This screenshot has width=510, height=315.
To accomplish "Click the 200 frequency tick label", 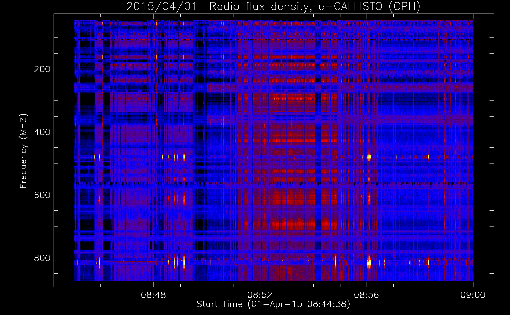I will pos(42,69).
